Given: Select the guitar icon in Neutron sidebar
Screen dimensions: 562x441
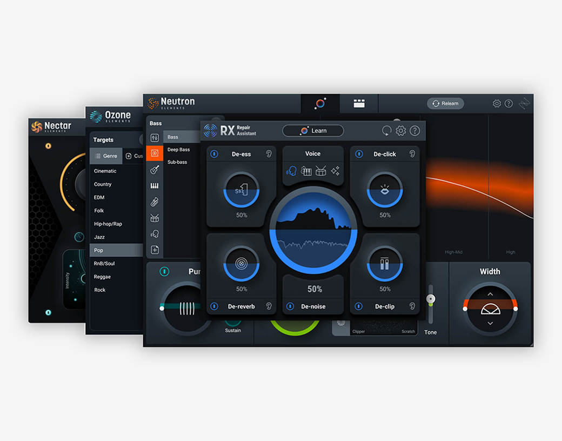Looking at the screenshot, I should pos(155,170).
